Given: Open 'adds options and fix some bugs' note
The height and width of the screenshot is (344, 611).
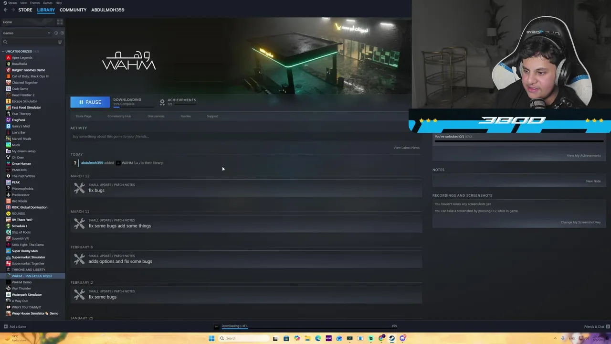Looking at the screenshot, I should [120, 261].
